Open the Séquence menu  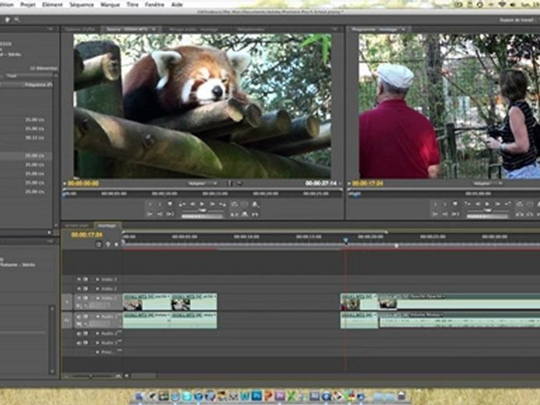click(x=81, y=4)
